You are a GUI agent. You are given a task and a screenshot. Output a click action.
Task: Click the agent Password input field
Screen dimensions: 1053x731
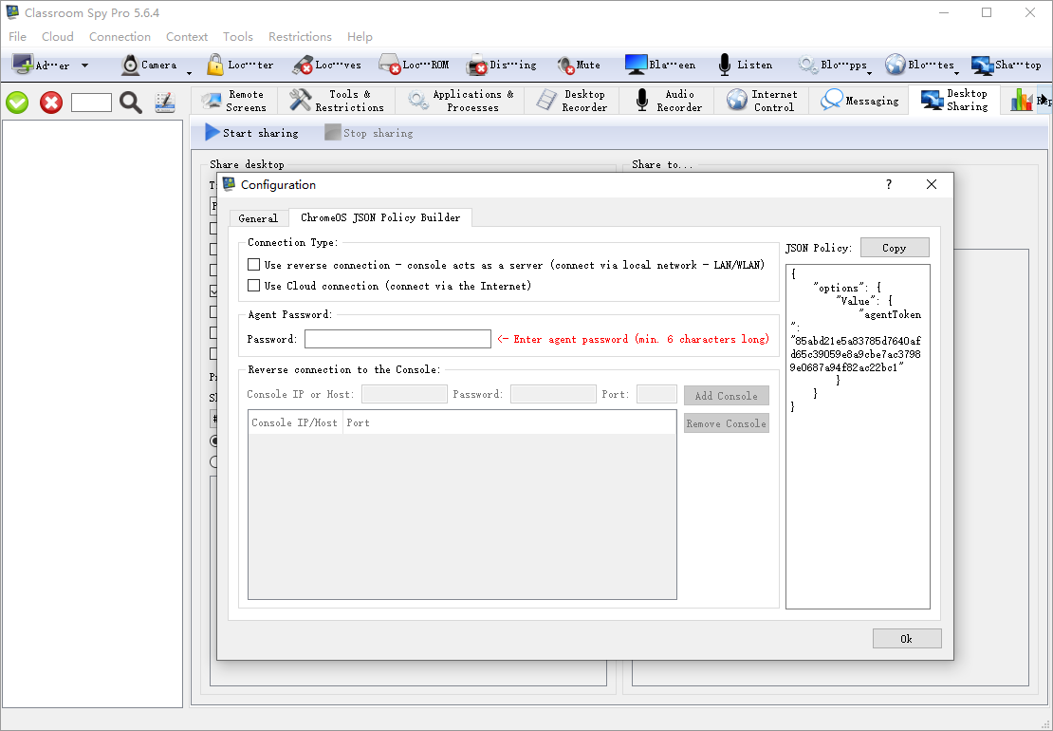(397, 339)
